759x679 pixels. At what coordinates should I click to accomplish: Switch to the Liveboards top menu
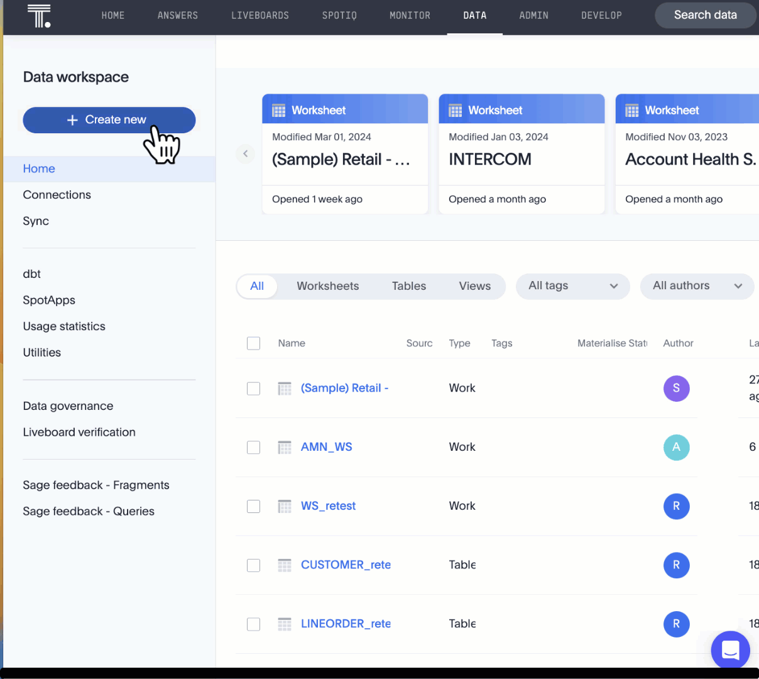coord(260,16)
